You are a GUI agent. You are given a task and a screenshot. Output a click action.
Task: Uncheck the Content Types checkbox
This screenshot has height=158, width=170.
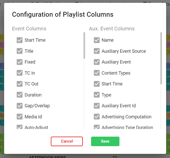click(x=97, y=73)
